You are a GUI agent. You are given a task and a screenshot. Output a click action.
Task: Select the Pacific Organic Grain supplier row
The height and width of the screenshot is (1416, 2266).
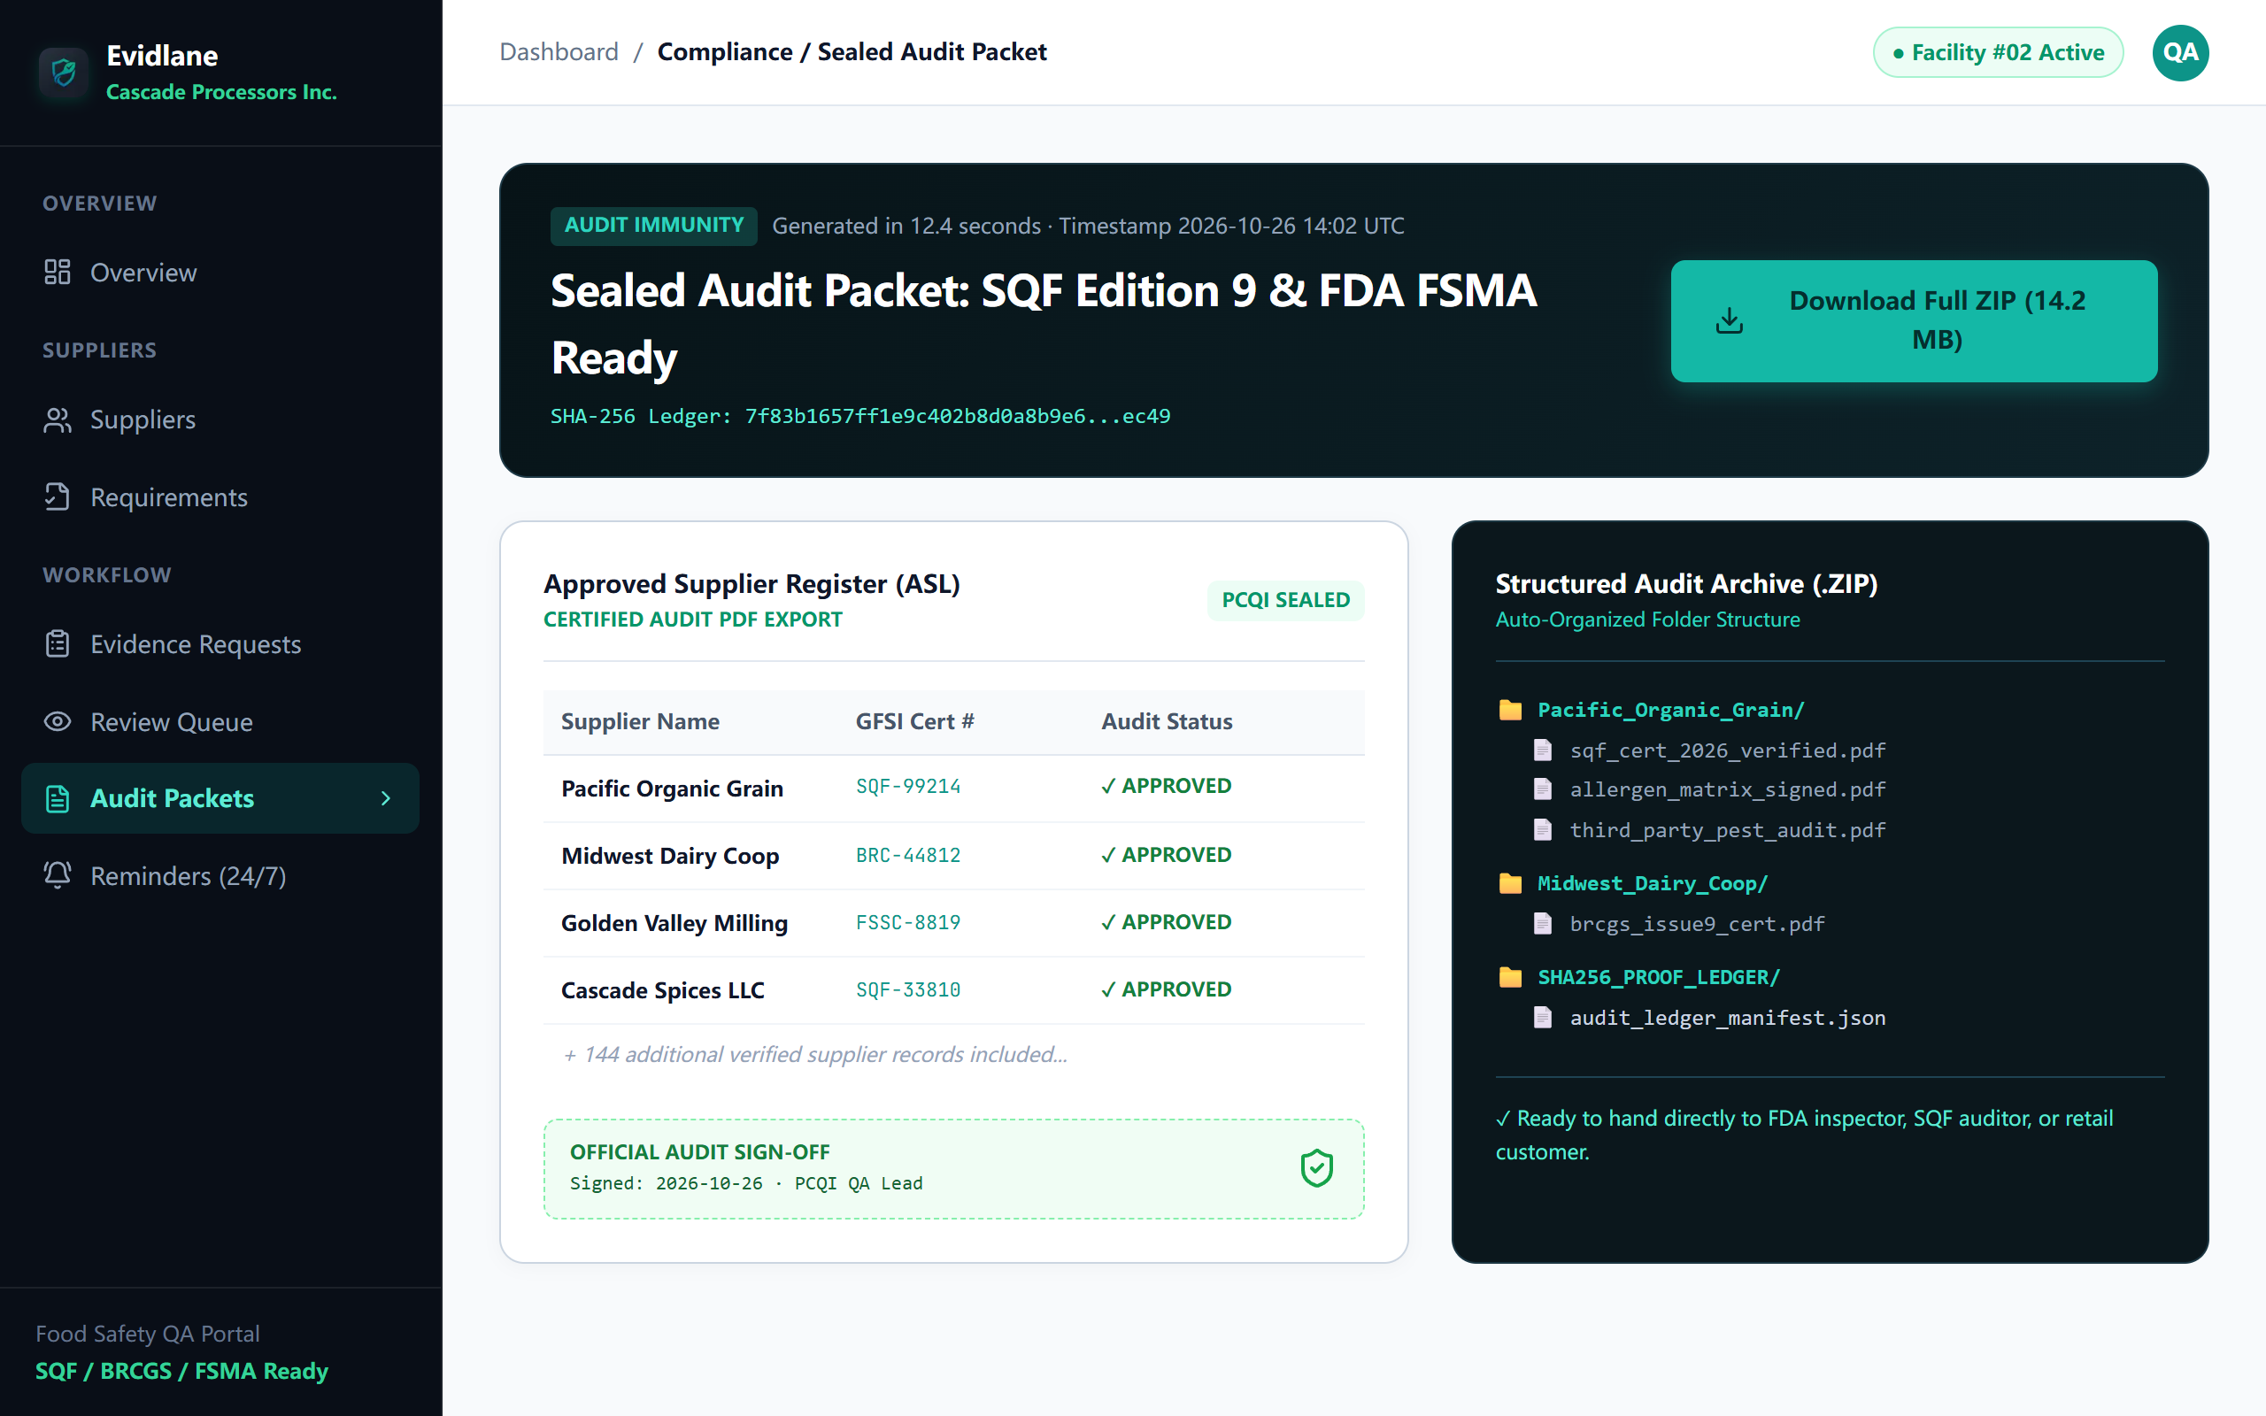pyautogui.click(x=953, y=789)
